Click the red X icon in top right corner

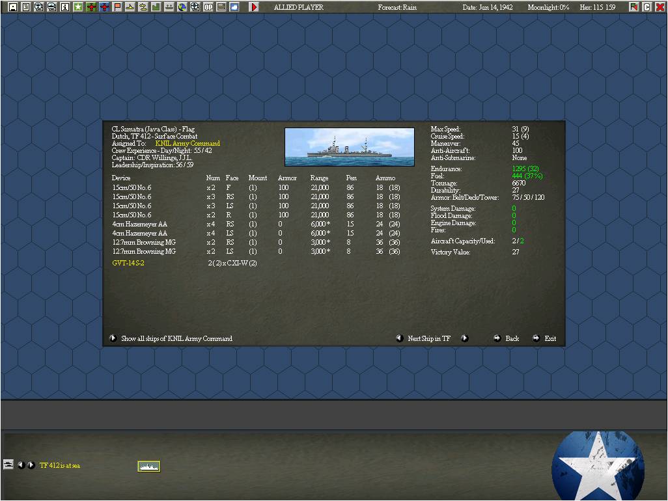click(x=660, y=7)
